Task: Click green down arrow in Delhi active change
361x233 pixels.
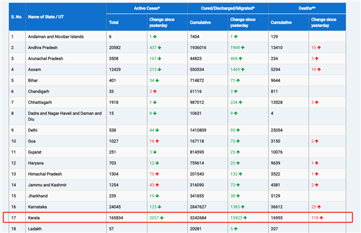Action: (157, 130)
